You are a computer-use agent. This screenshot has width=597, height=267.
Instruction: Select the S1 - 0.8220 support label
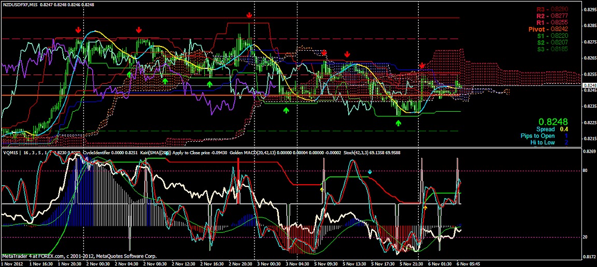tap(553, 36)
